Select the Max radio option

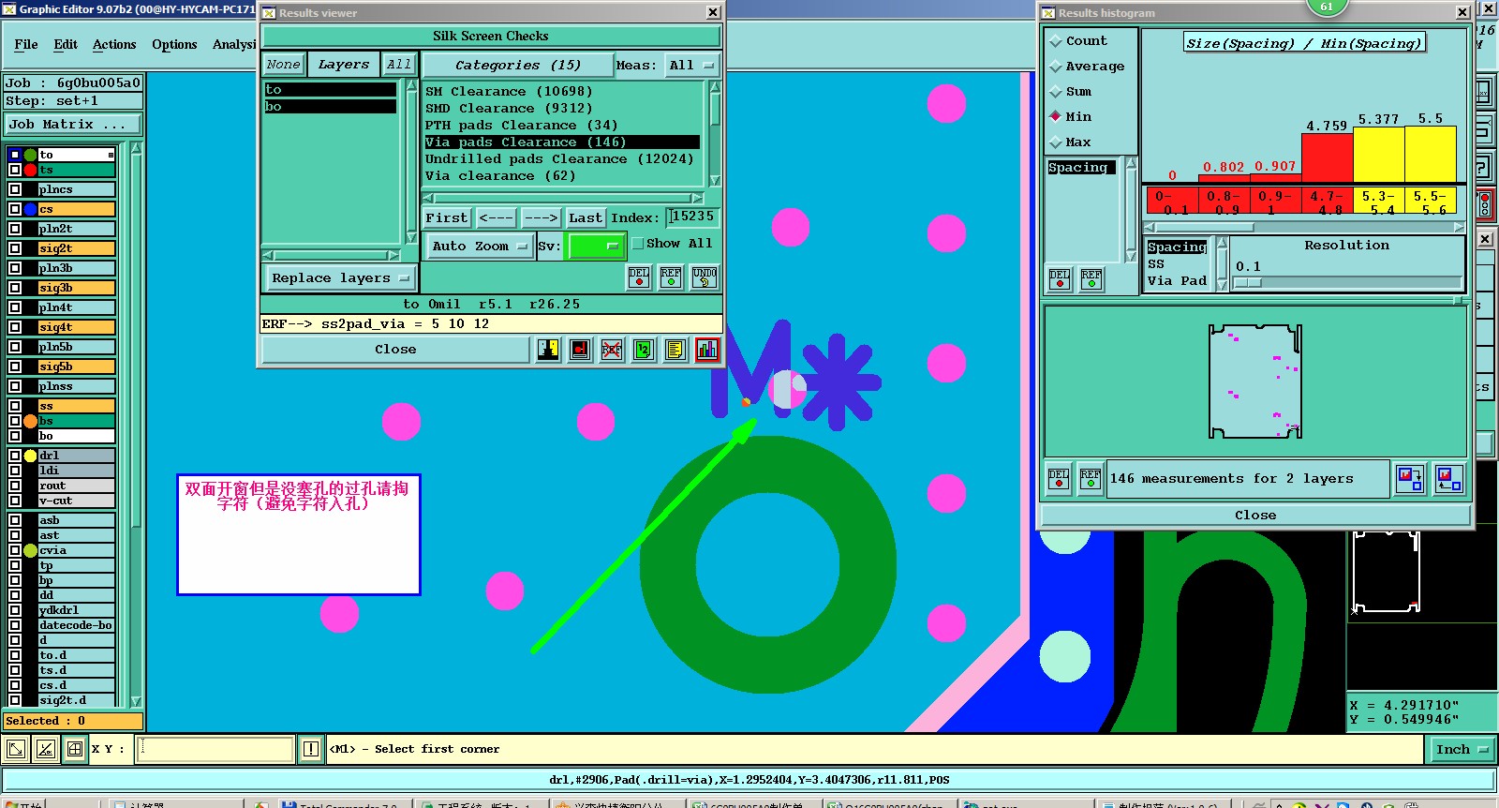(1056, 142)
